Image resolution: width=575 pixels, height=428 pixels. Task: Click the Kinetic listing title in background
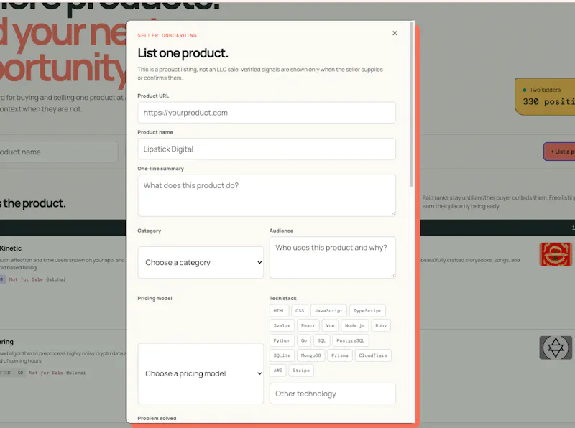pyautogui.click(x=11, y=248)
